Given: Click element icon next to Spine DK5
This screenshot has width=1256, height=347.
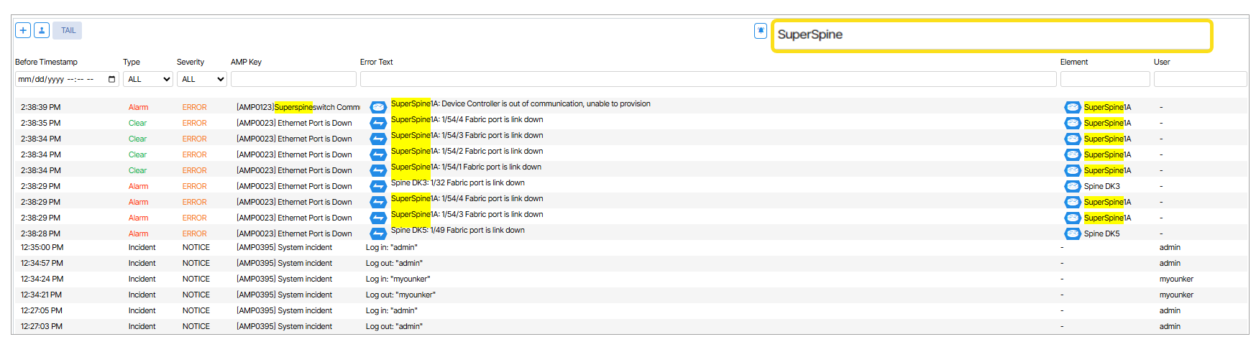Looking at the screenshot, I should click(1072, 233).
